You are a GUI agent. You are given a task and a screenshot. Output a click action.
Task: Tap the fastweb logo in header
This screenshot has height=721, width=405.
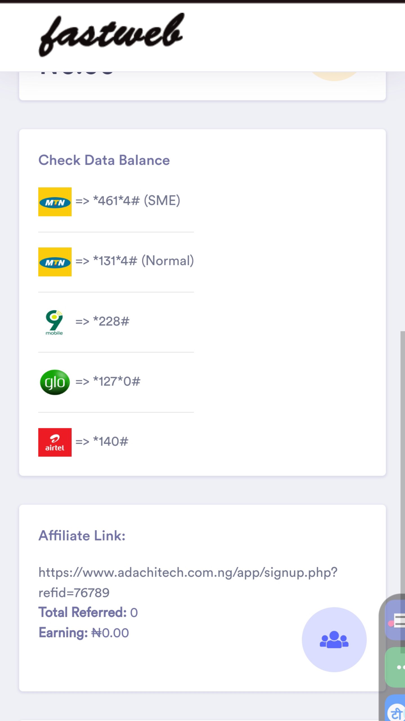click(111, 35)
